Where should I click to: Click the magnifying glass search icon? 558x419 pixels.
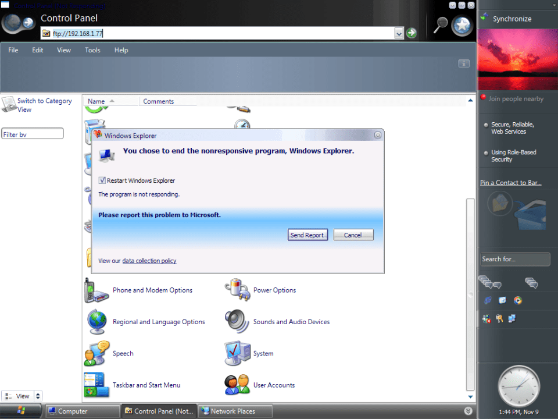click(x=441, y=25)
